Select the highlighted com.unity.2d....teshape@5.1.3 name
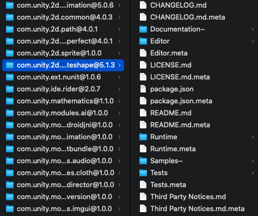The height and width of the screenshot is (216, 258). (66, 65)
